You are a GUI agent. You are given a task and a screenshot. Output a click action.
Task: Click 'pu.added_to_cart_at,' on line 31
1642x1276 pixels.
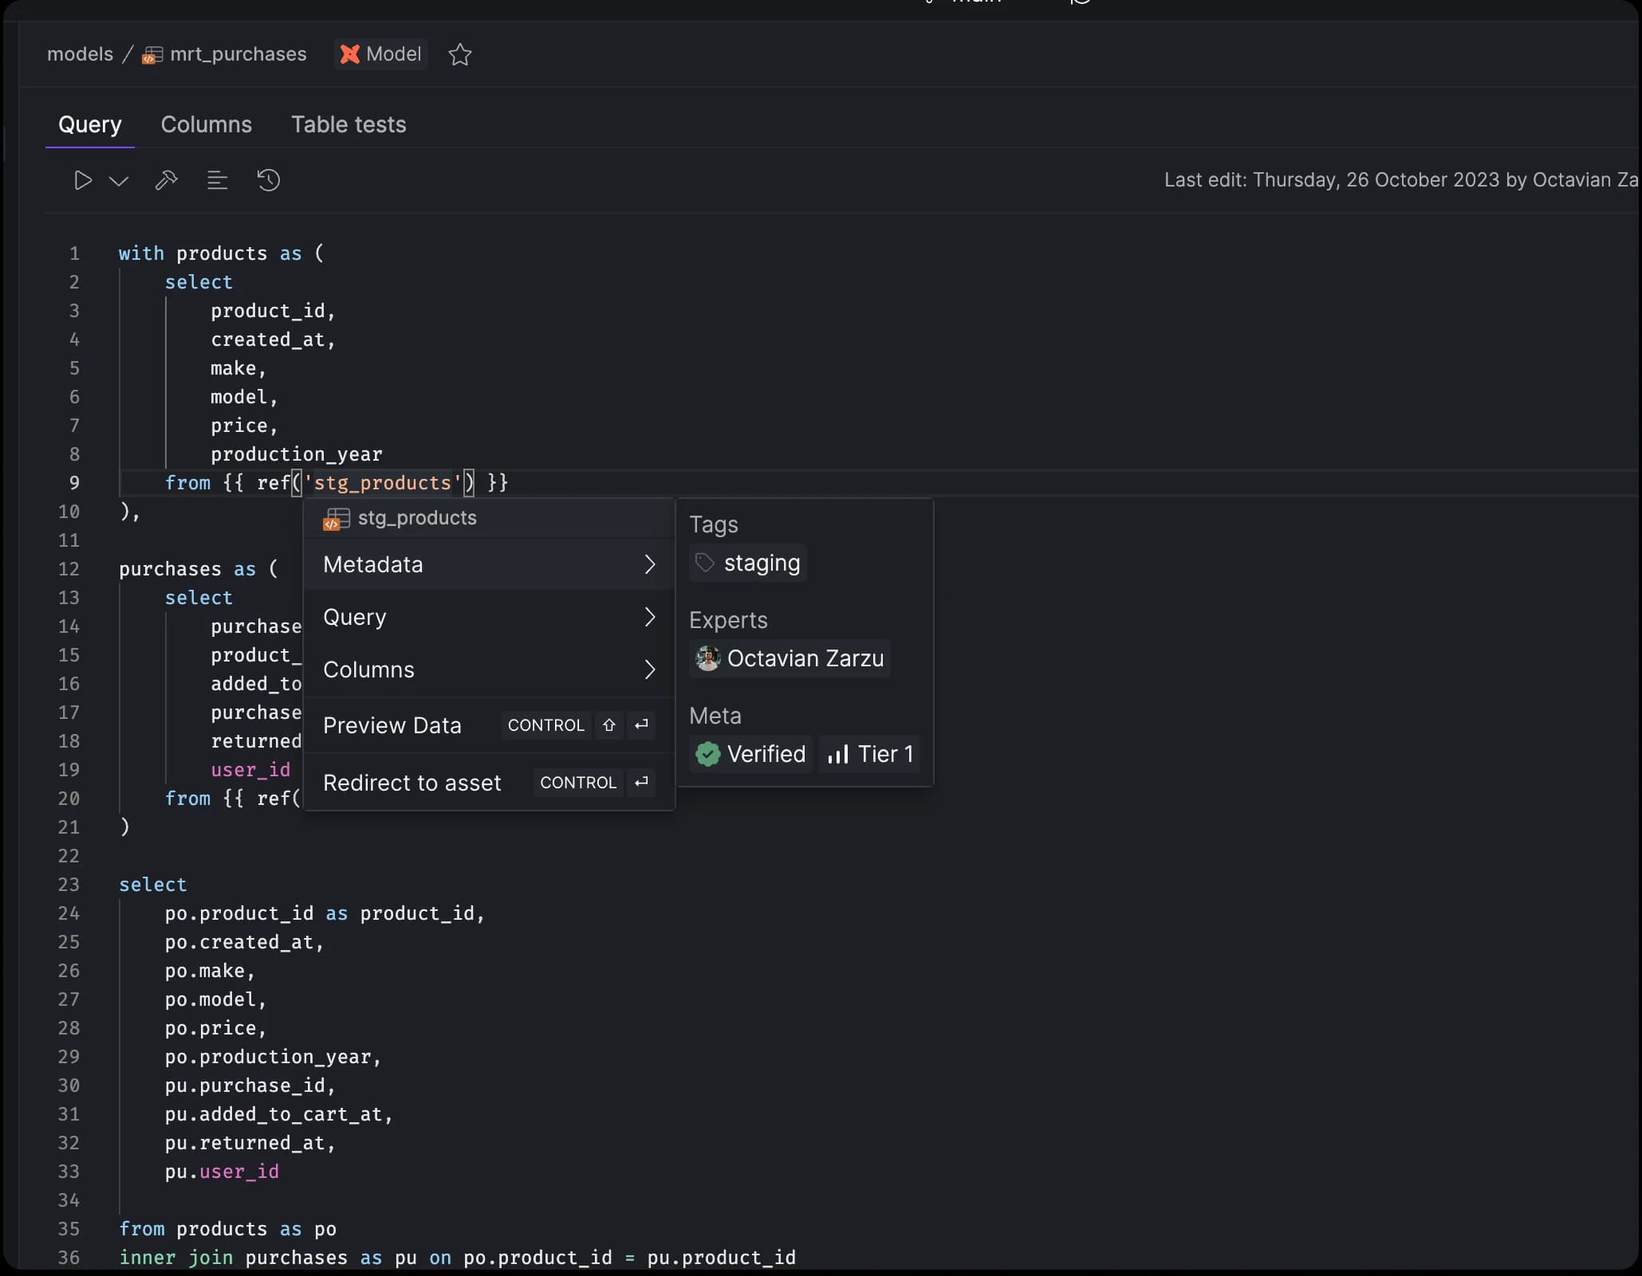pos(279,1114)
